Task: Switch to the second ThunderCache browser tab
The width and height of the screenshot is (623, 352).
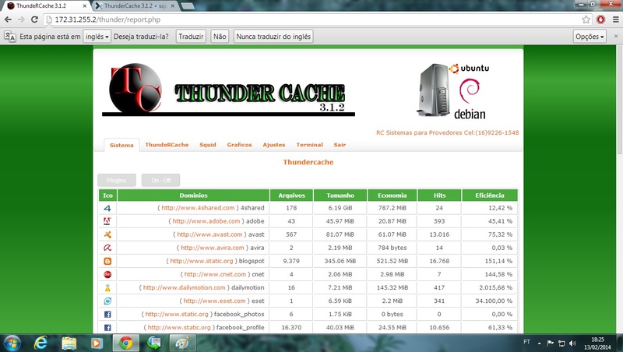Action: coord(135,6)
